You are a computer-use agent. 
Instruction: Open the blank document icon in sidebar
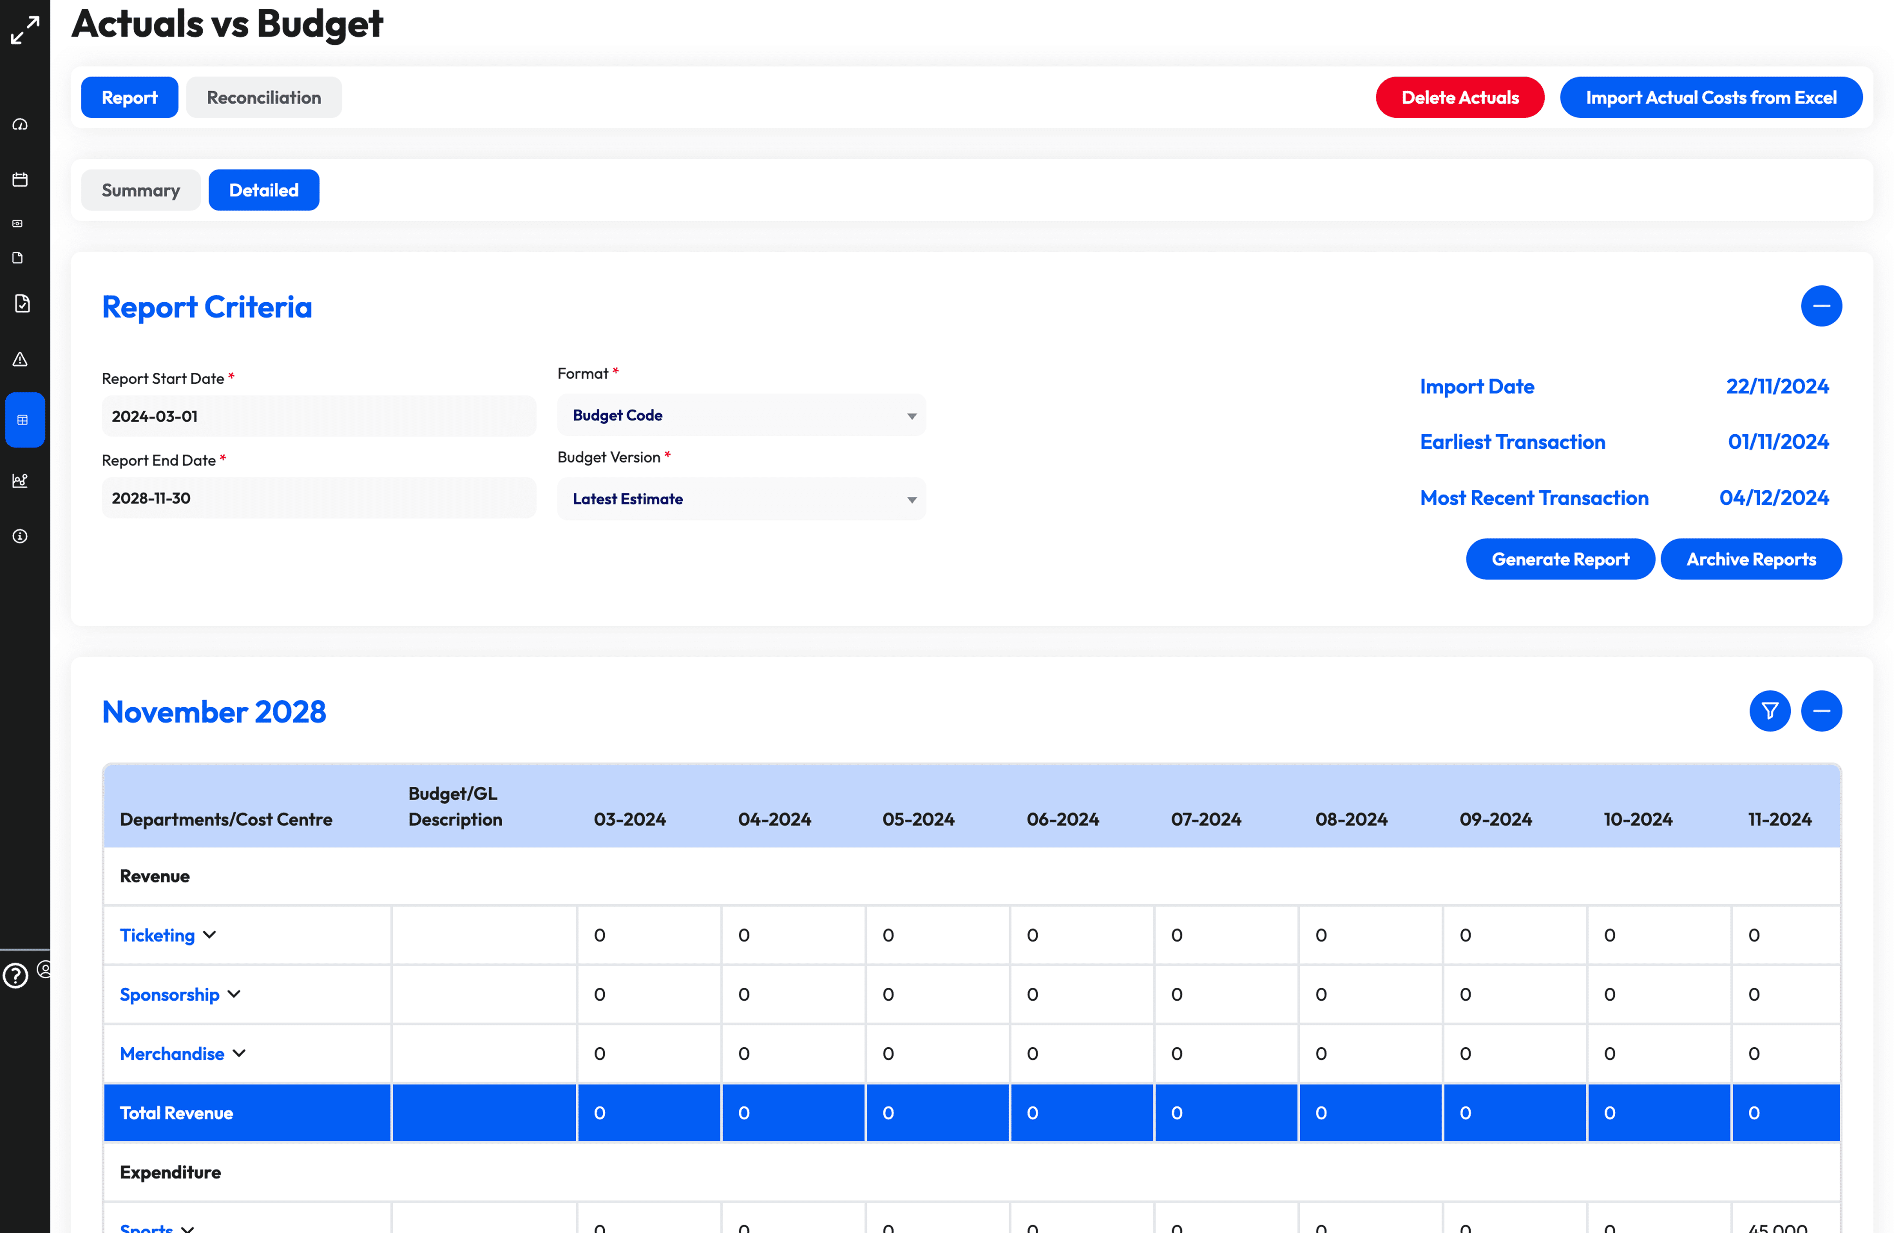[x=17, y=258]
